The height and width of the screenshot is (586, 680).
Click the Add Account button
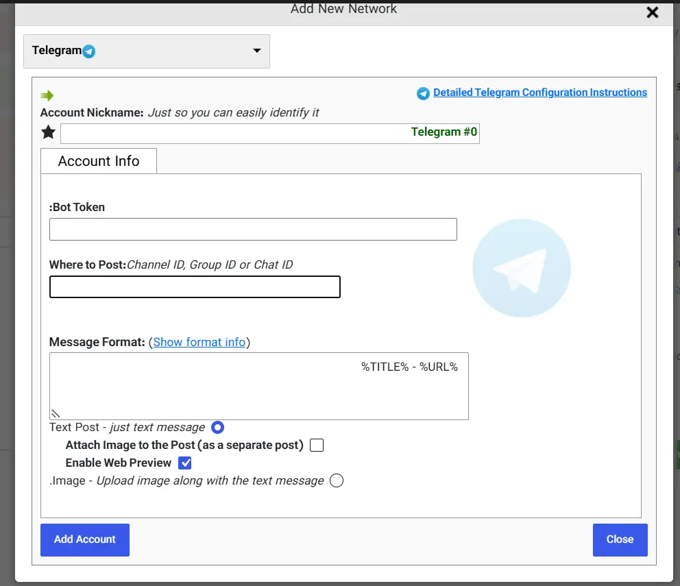coord(85,539)
